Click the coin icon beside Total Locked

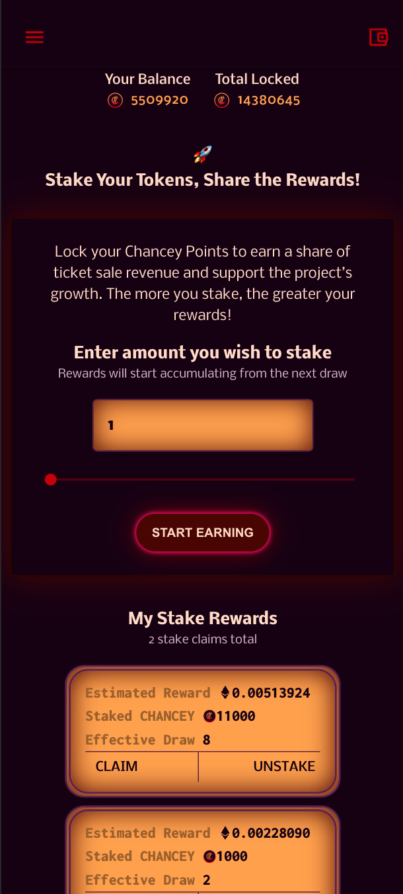point(222,101)
